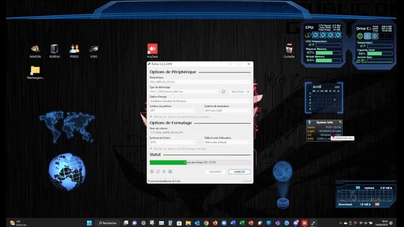Click the rotating globe desktop widget
Screen dimensions: 404x227
[67, 172]
